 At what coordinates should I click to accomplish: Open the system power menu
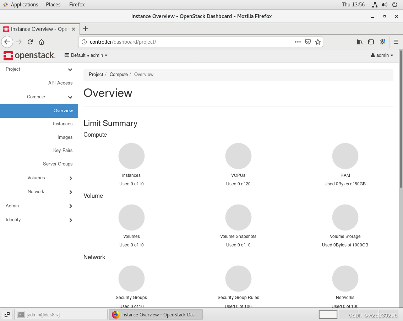(x=395, y=5)
